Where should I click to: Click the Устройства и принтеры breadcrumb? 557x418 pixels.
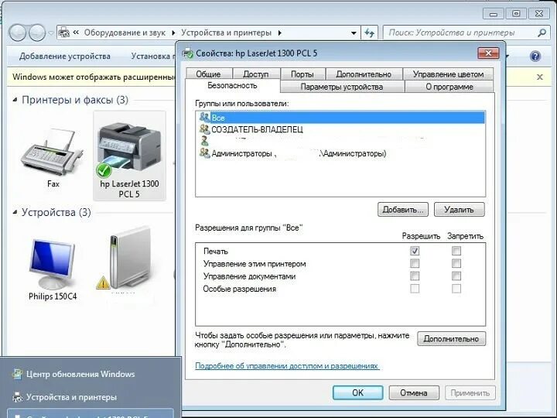(x=226, y=33)
